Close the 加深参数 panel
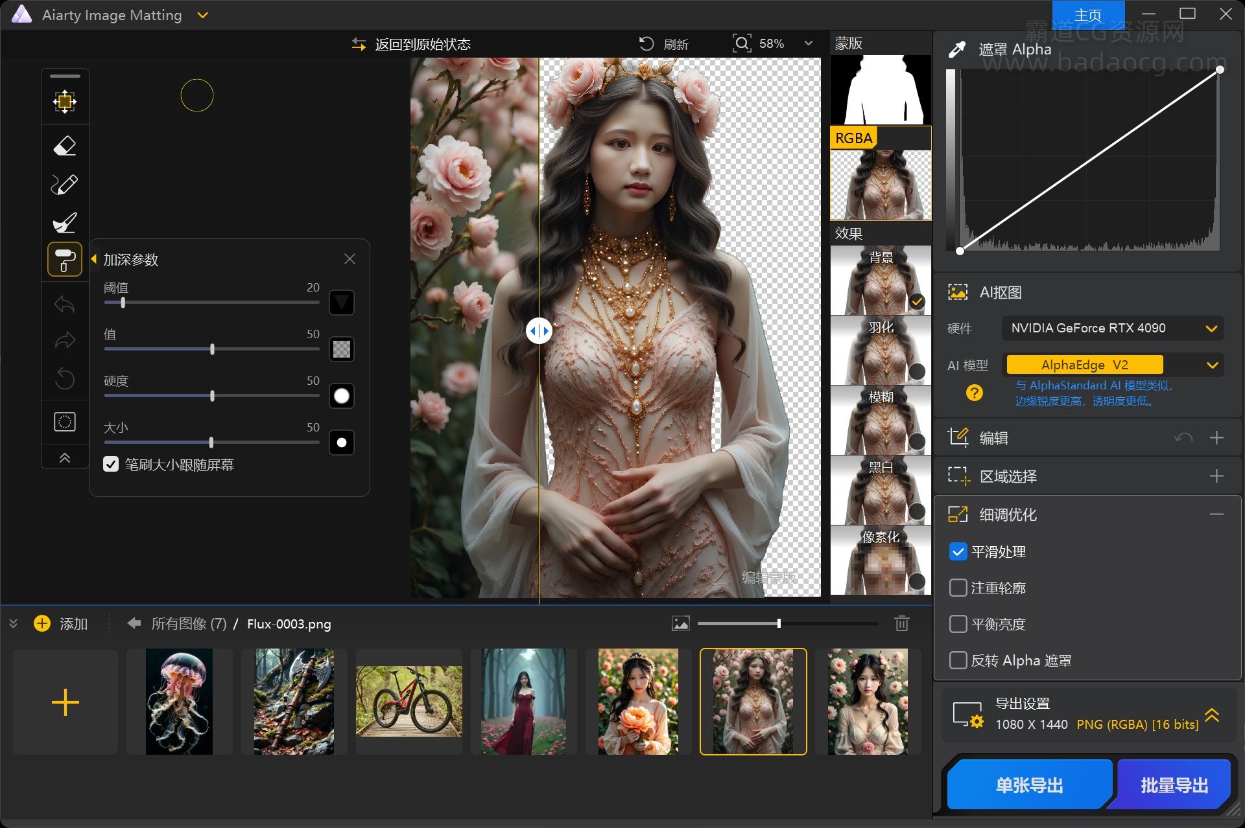This screenshot has width=1245, height=828. point(350,259)
